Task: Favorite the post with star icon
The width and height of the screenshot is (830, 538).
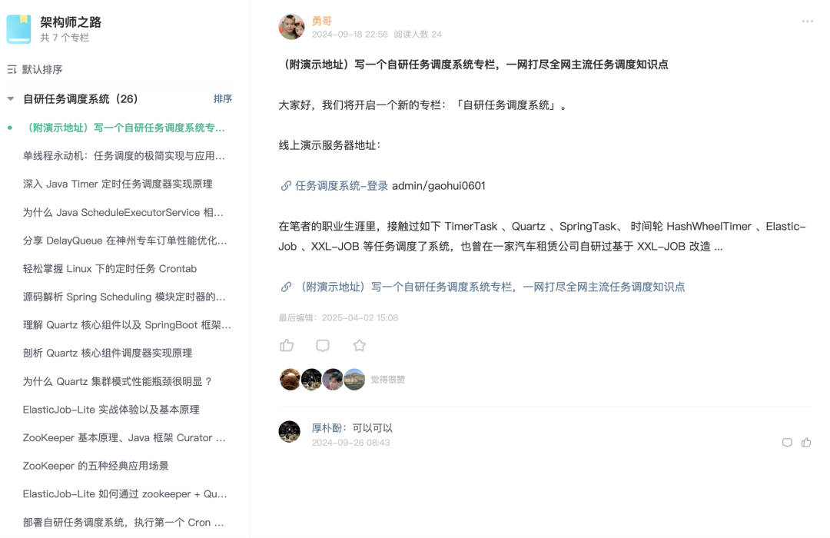Action: 360,345
